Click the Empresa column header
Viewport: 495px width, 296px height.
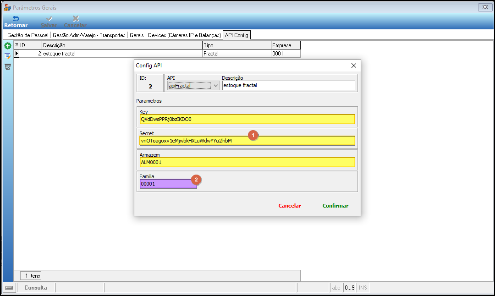(286, 45)
